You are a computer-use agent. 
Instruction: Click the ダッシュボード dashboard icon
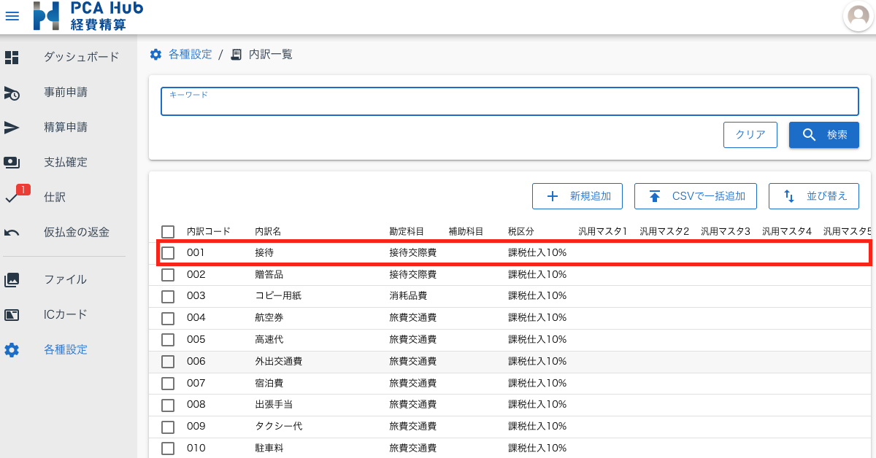12,57
